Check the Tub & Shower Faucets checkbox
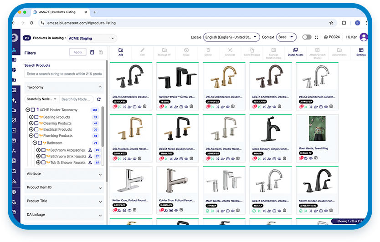The height and width of the screenshot is (242, 380). click(x=43, y=163)
